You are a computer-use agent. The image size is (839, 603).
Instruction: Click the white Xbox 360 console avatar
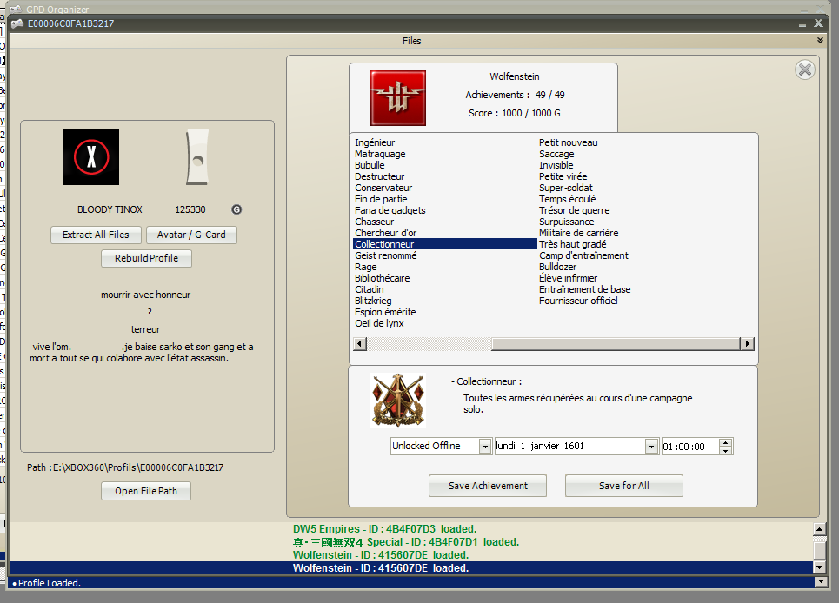(x=197, y=157)
